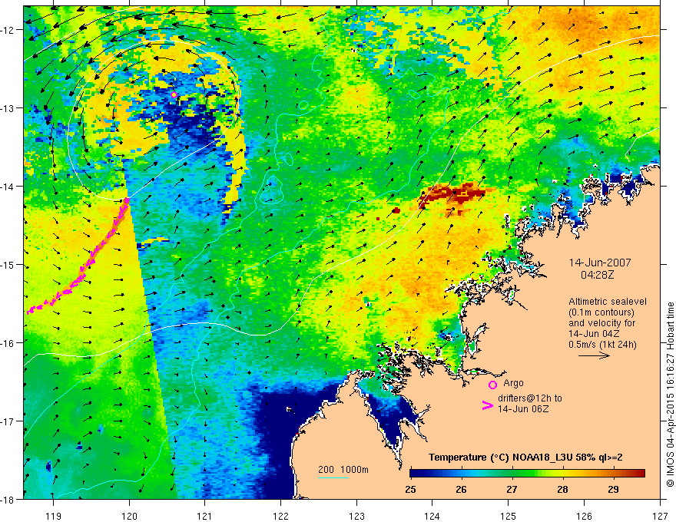Click the '14-Jun 04Z' text
676x522 pixels.
tap(593, 334)
